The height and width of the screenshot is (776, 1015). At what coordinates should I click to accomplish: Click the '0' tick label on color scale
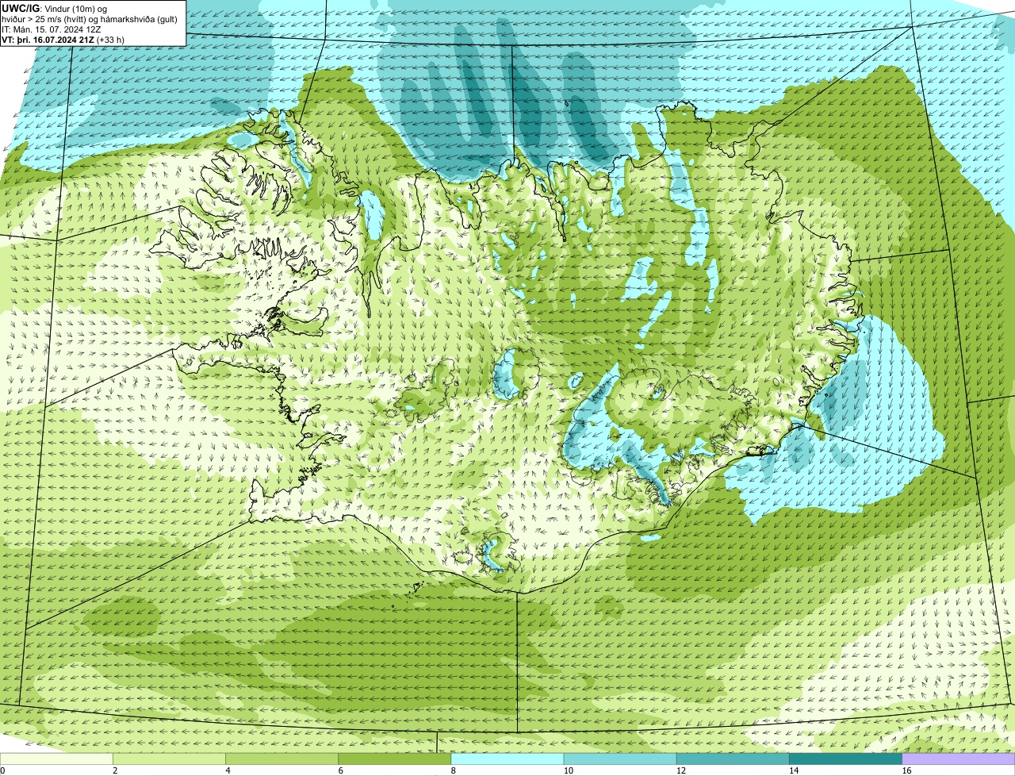tap(2, 770)
